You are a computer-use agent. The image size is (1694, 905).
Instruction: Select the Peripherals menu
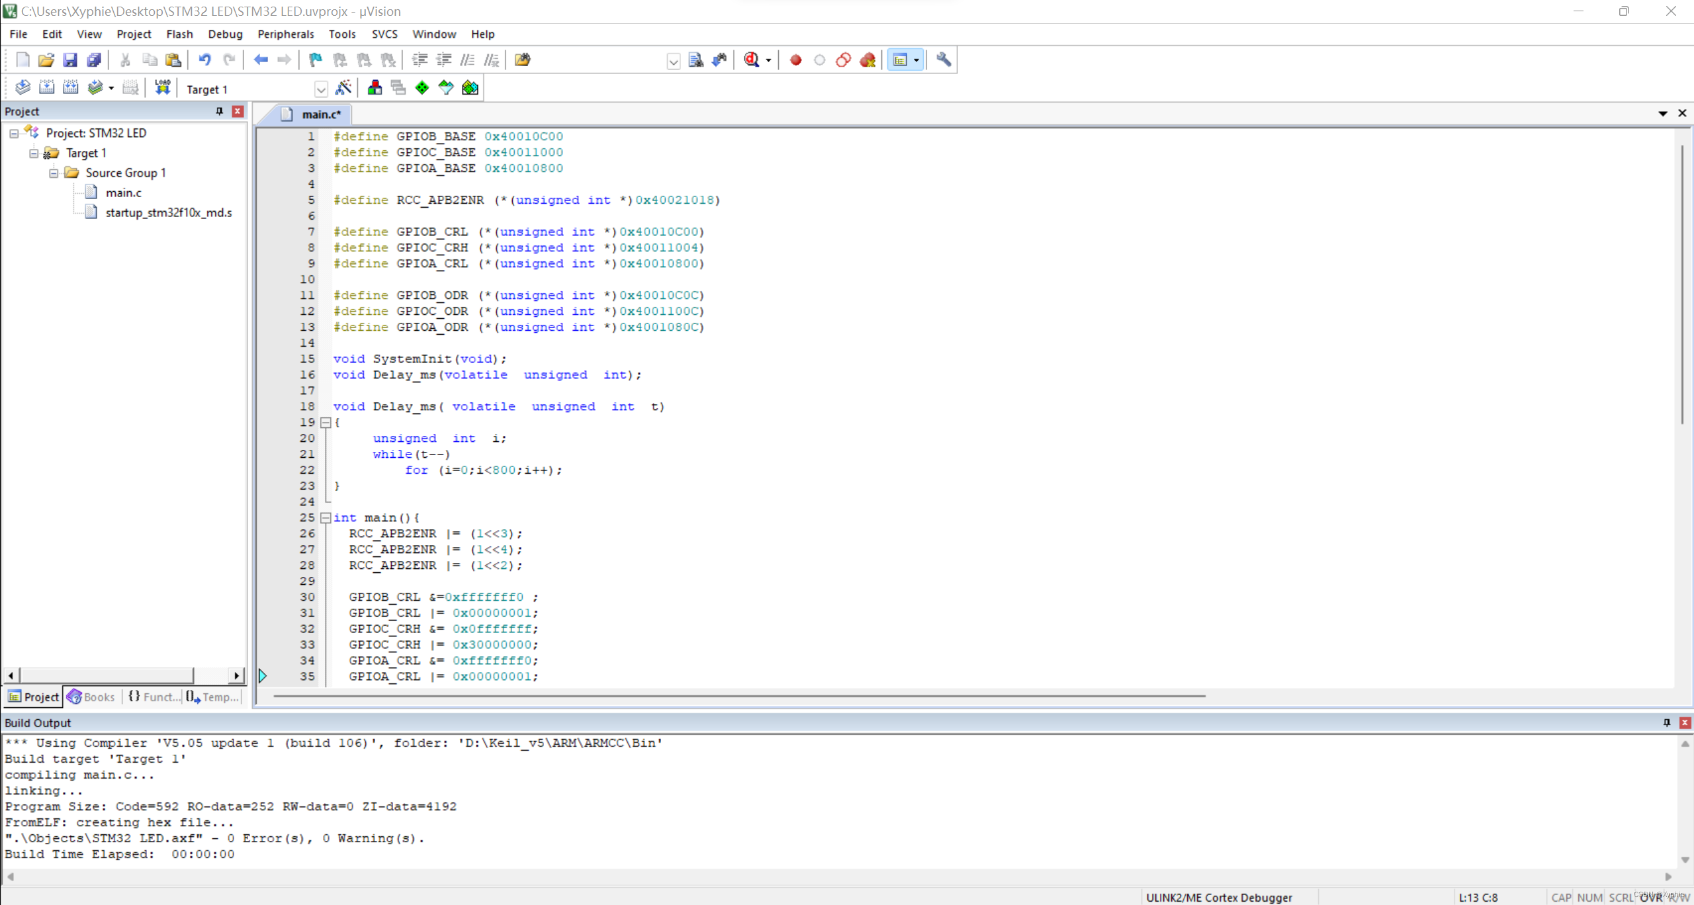point(285,34)
